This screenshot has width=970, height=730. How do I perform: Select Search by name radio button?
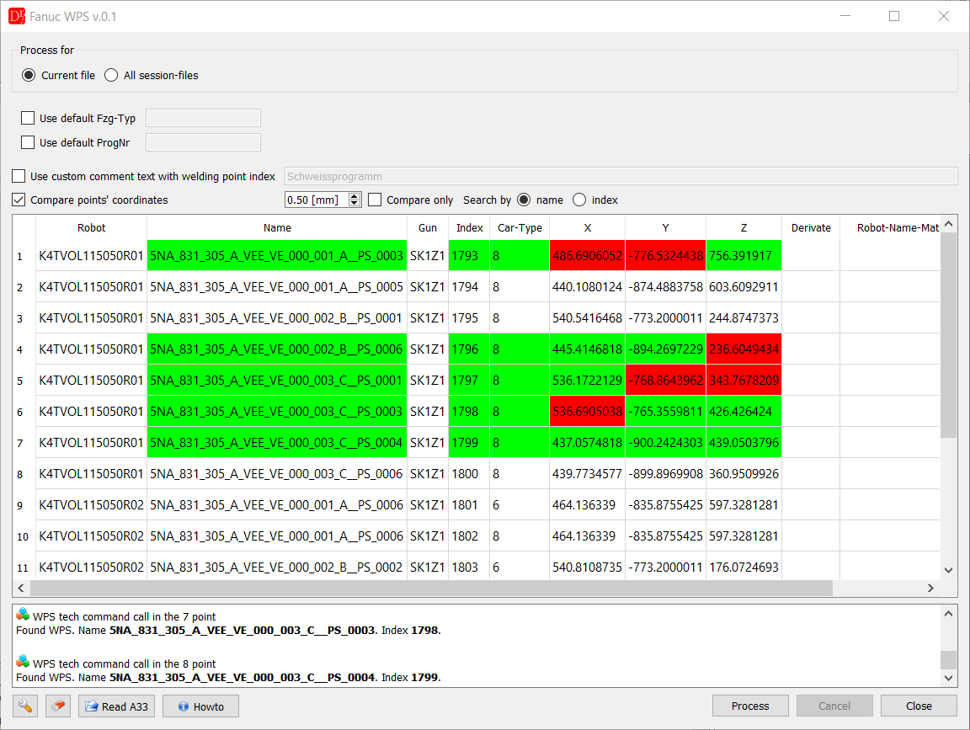524,200
